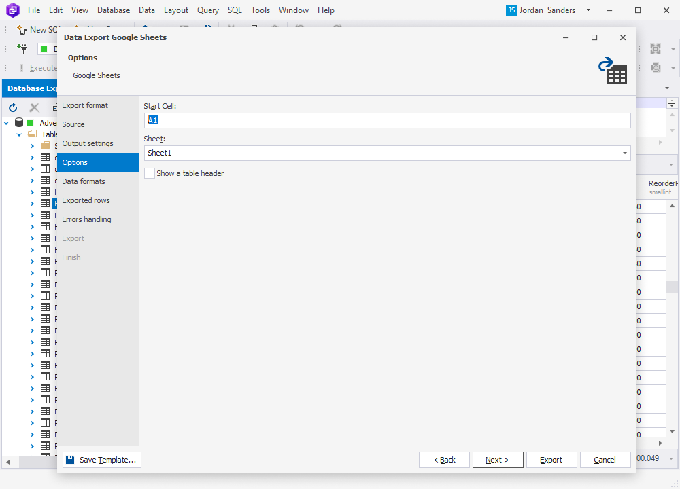Go to Errors handling wizard page
680x489 pixels.
point(97,219)
